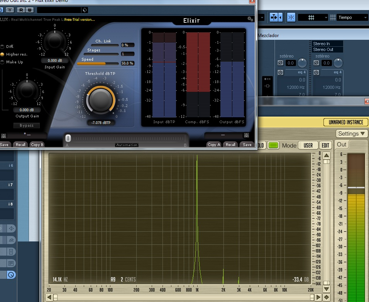Open the Tiempo grid type dropdown
369x302 pixels.
pos(352,17)
